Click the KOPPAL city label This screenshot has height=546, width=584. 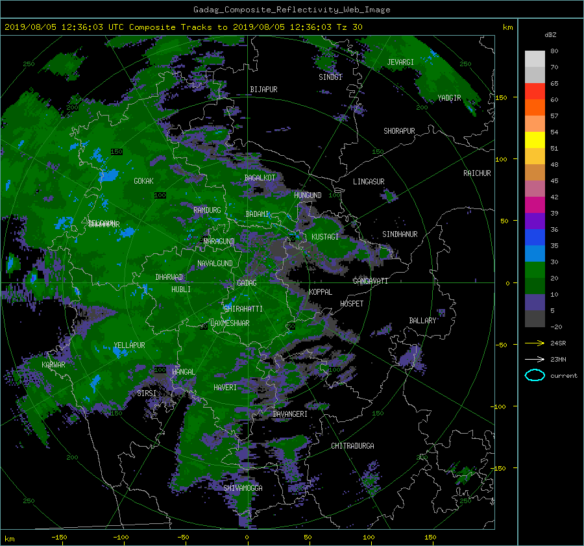click(321, 292)
